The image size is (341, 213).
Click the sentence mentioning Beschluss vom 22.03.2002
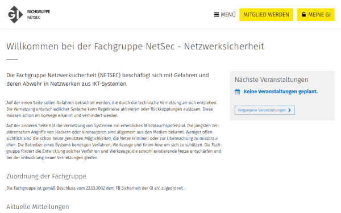(95, 188)
